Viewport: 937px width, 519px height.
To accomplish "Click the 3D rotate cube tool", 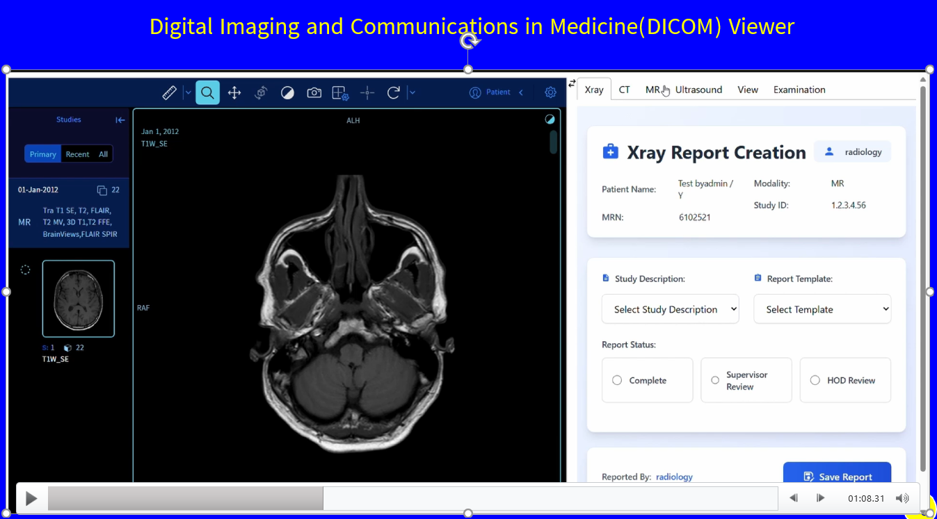I will [x=261, y=92].
